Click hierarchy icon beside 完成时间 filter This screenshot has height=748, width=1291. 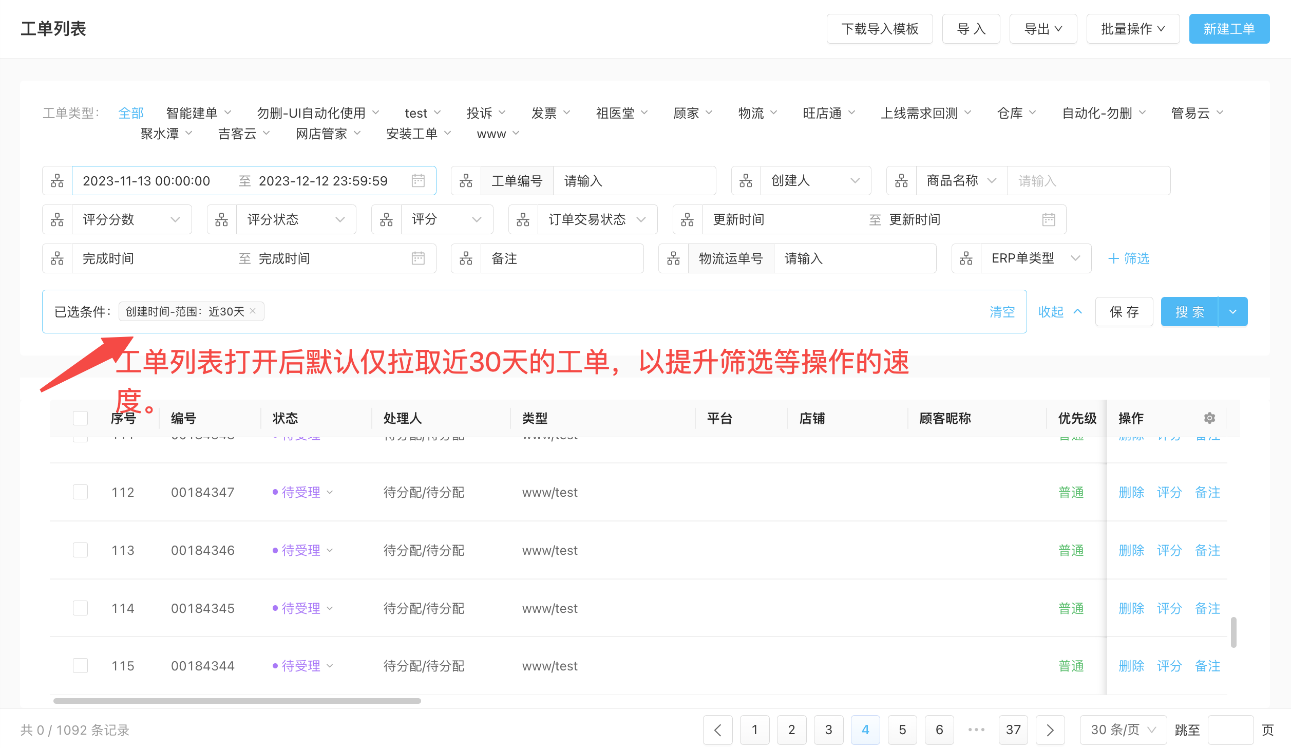[x=58, y=258]
